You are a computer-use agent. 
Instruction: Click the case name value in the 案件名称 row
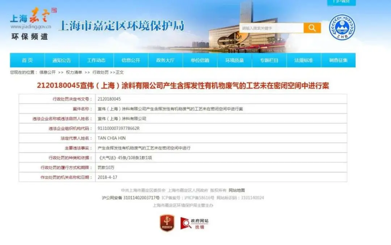pyautogui.click(x=170, y=109)
